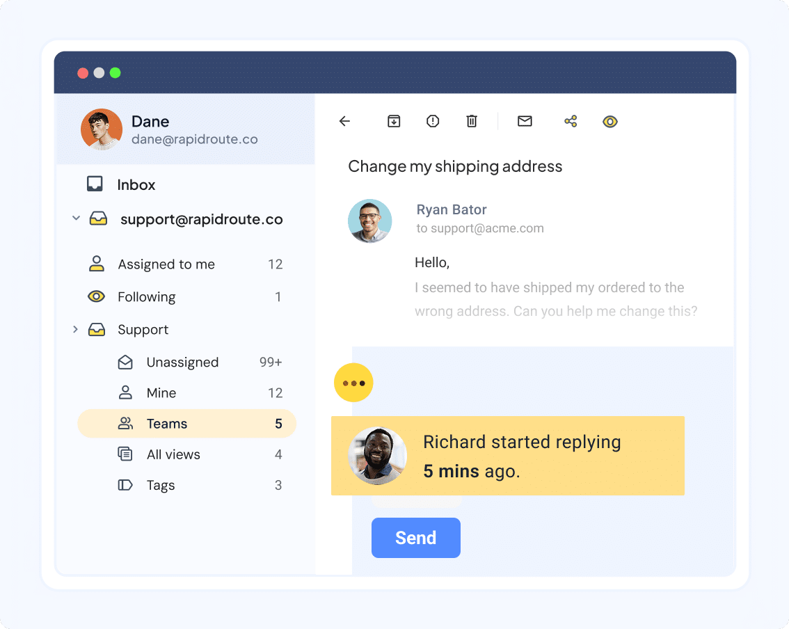Open the Assigned to me view
The width and height of the screenshot is (789, 629).
pyautogui.click(x=166, y=264)
